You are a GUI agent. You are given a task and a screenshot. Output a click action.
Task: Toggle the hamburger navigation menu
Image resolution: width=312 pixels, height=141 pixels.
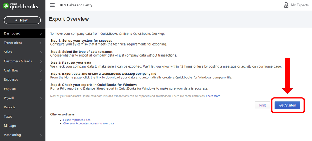(x=52, y=5)
